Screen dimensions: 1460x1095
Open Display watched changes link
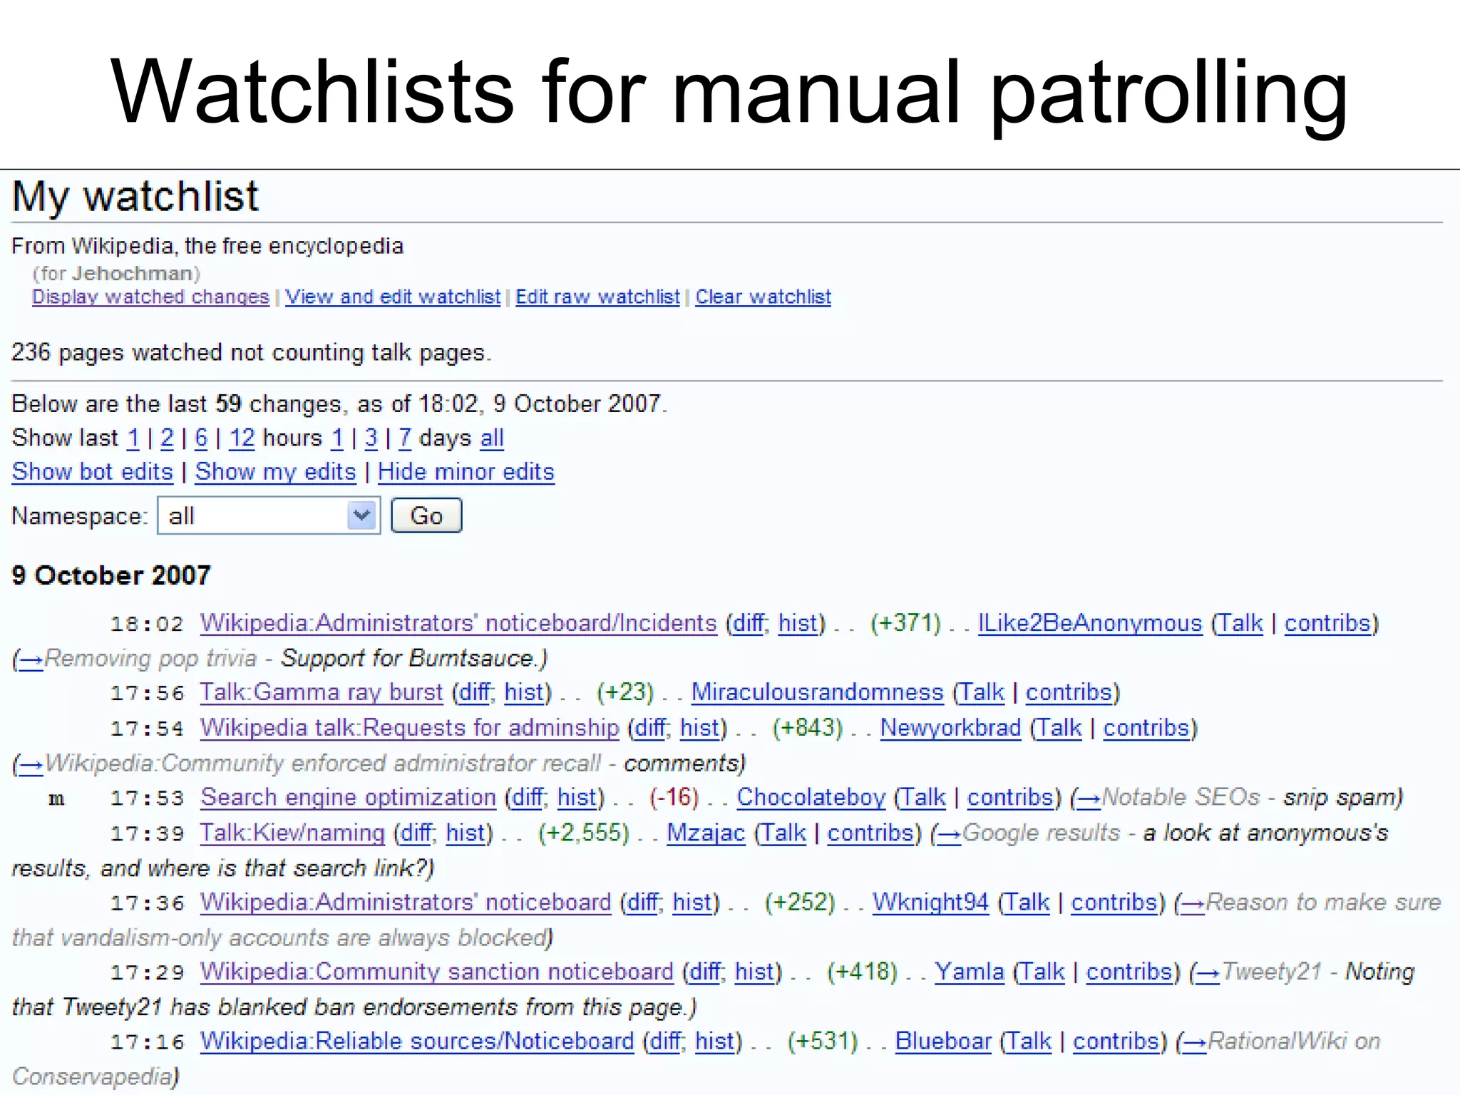click(150, 297)
